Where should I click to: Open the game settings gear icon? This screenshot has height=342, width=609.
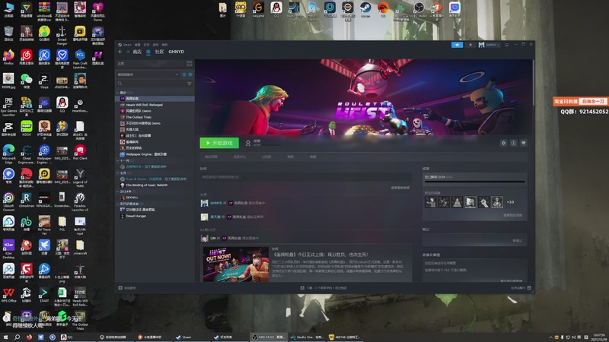[503, 143]
